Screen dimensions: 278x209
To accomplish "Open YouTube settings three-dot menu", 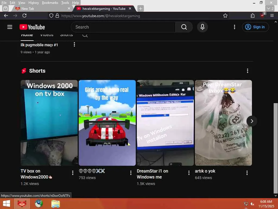I will [x=234, y=27].
